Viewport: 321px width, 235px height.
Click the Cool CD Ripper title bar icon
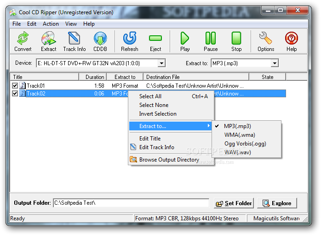point(13,12)
